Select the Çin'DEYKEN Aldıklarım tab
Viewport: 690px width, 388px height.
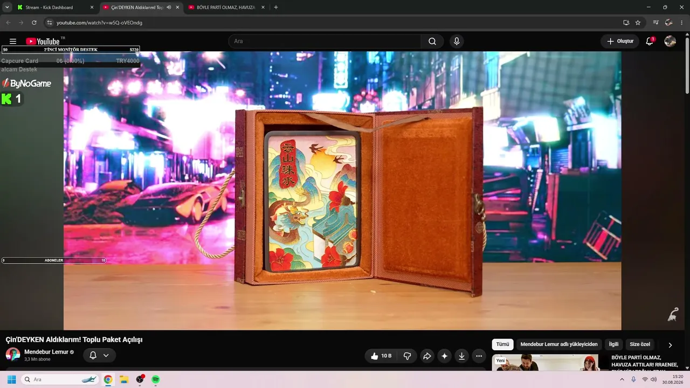click(141, 8)
